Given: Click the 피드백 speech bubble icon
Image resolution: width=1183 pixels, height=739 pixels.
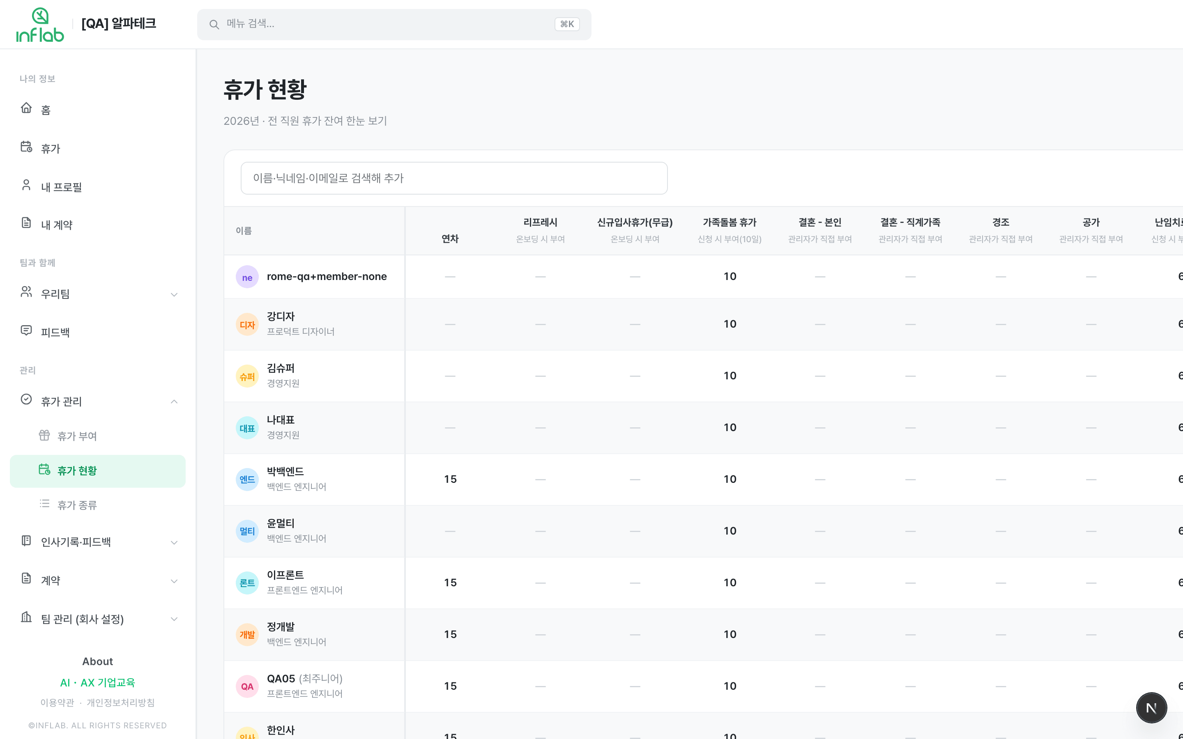Looking at the screenshot, I should [x=26, y=330].
